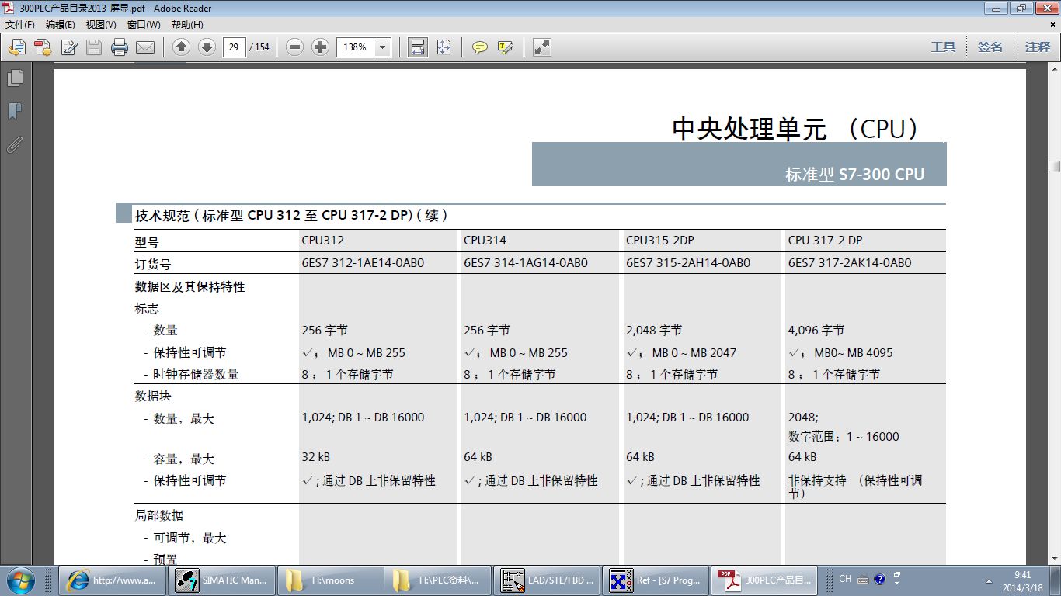Screen dimensions: 1061x596
Task: Click the 138% zoom value field
Action: (355, 47)
